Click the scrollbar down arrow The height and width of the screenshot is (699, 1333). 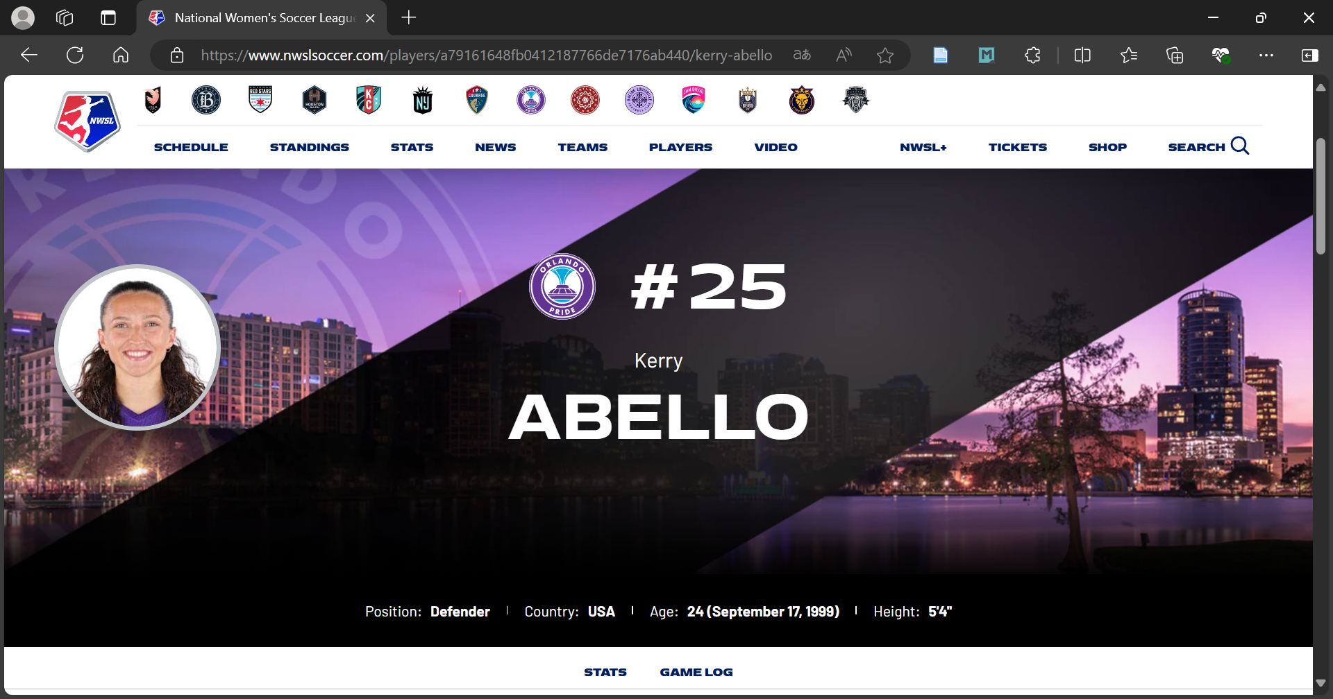(1321, 683)
